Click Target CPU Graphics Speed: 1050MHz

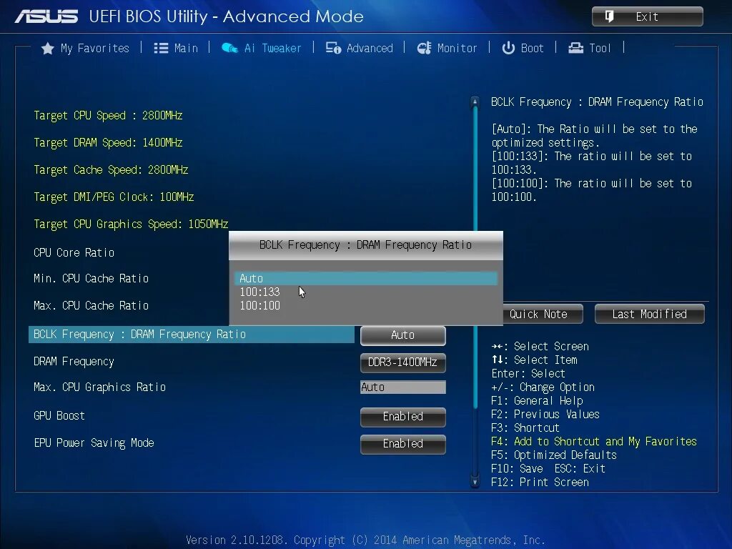pyautogui.click(x=131, y=224)
